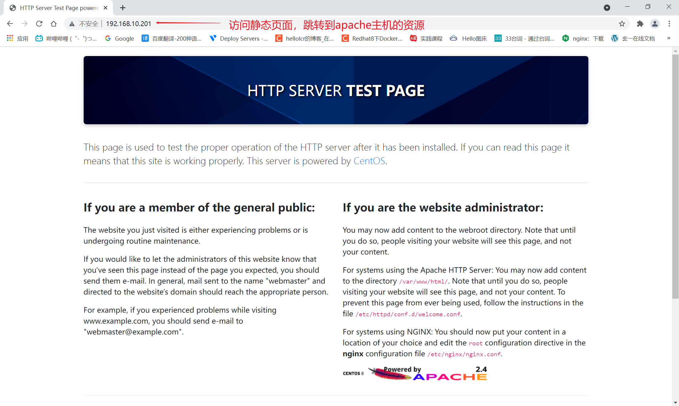Open Chrome three-dot menu
The width and height of the screenshot is (679, 406).
click(x=669, y=24)
